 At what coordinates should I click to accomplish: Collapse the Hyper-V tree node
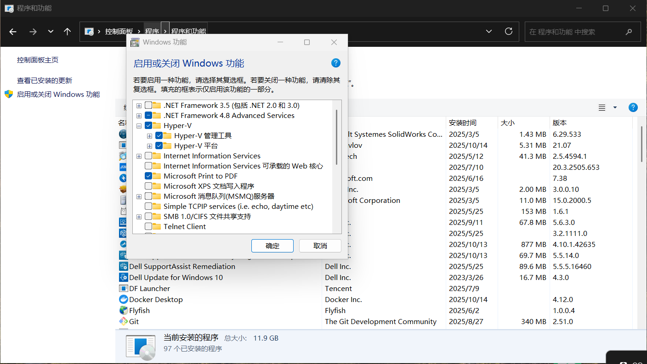[139, 125]
